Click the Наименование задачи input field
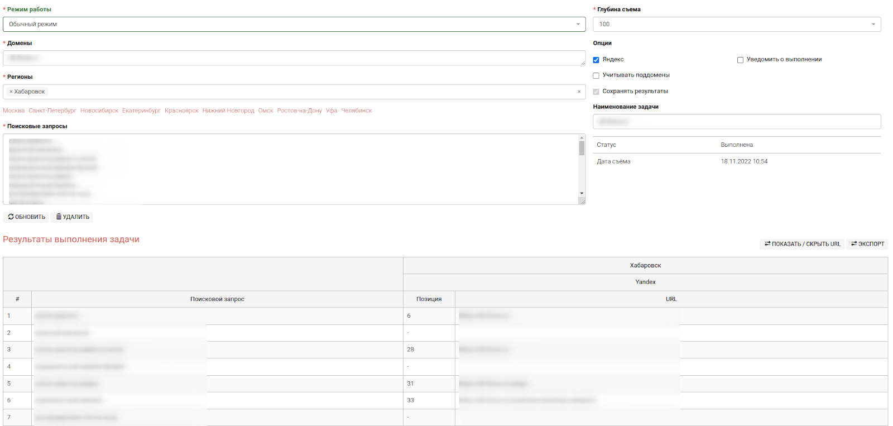The height and width of the screenshot is (426, 893). (736, 122)
